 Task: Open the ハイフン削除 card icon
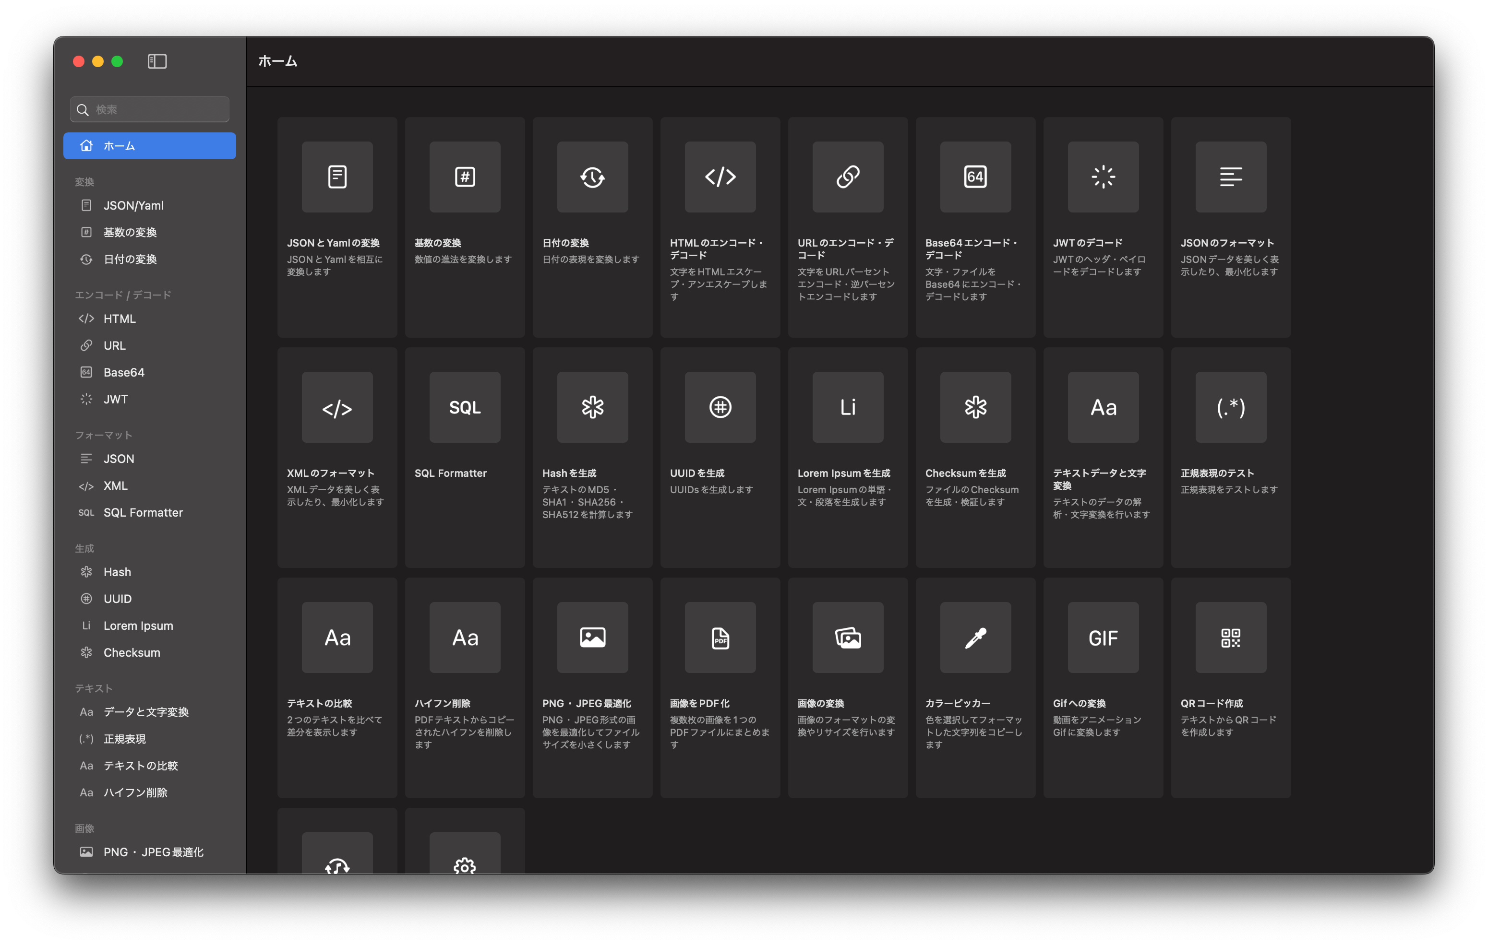coord(465,638)
